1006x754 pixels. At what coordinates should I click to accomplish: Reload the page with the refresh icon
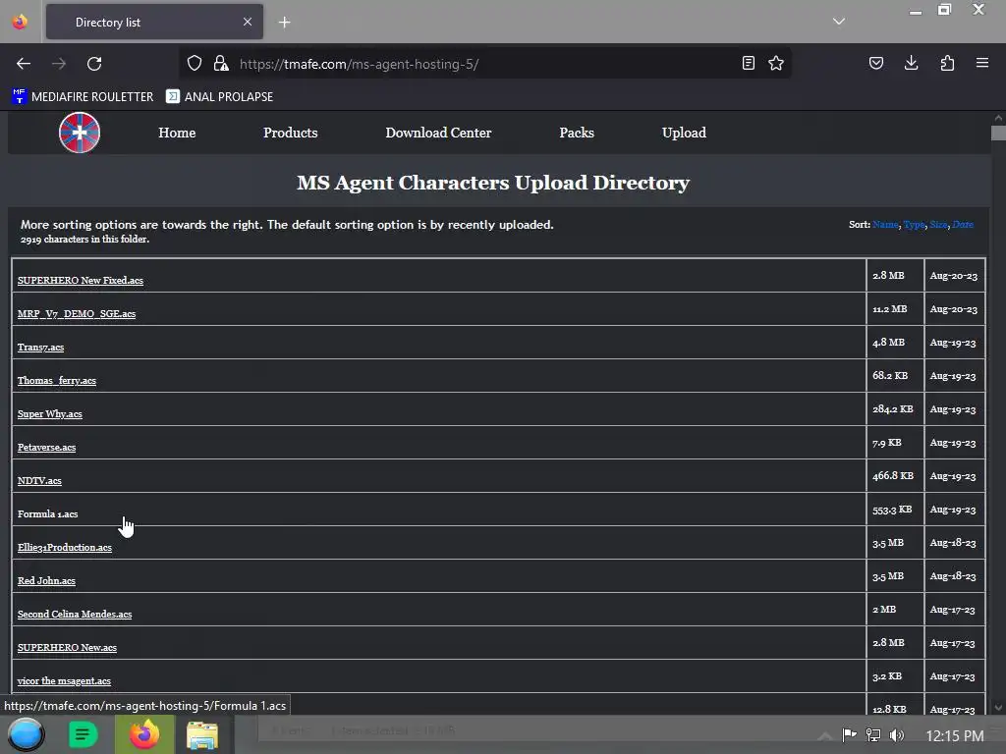pyautogui.click(x=94, y=64)
